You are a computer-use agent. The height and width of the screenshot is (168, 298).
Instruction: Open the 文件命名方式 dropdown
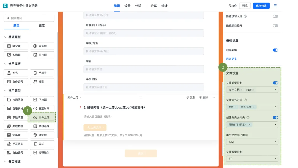point(252,107)
